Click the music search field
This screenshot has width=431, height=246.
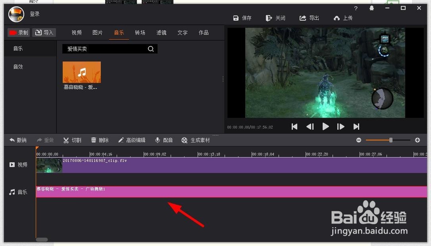pyautogui.click(x=110, y=49)
